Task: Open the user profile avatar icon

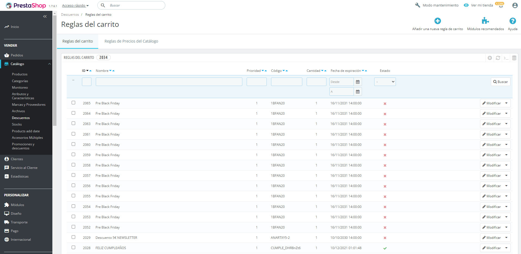Action: click(515, 5)
